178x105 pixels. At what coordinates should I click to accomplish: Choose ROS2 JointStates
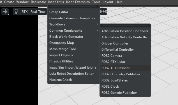(125, 80)
